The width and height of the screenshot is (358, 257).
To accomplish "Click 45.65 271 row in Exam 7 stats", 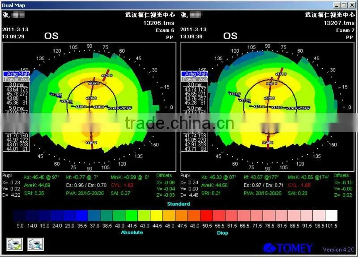I will pos(195,94).
